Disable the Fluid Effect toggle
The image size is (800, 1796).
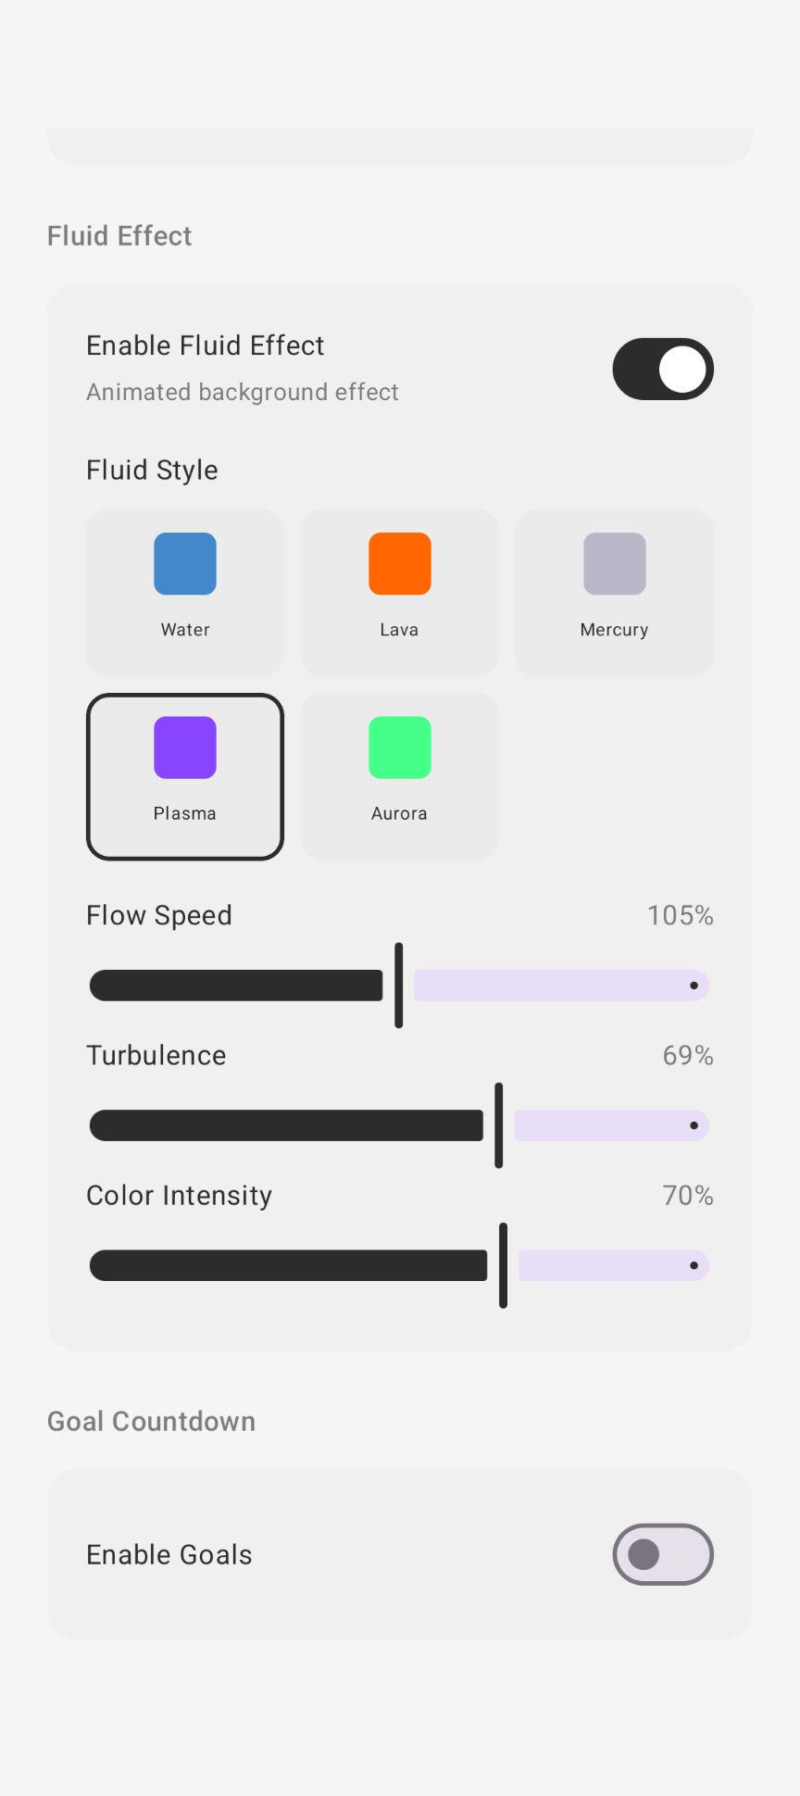663,369
